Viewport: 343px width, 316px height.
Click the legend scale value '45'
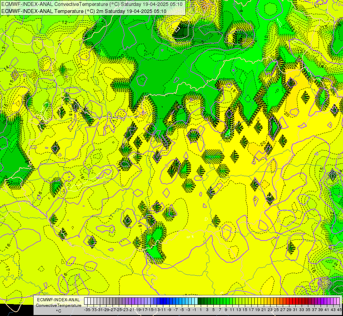[339, 310]
